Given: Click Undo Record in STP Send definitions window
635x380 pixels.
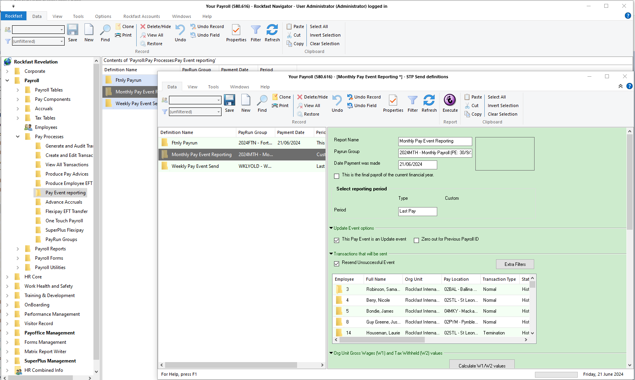Looking at the screenshot, I should 364,97.
